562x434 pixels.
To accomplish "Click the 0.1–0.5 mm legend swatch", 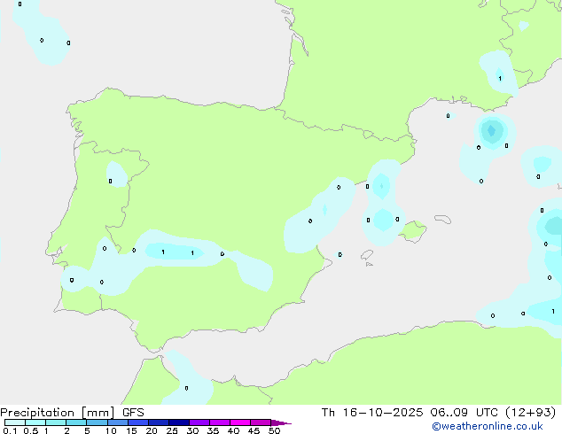I will tap(15, 422).
